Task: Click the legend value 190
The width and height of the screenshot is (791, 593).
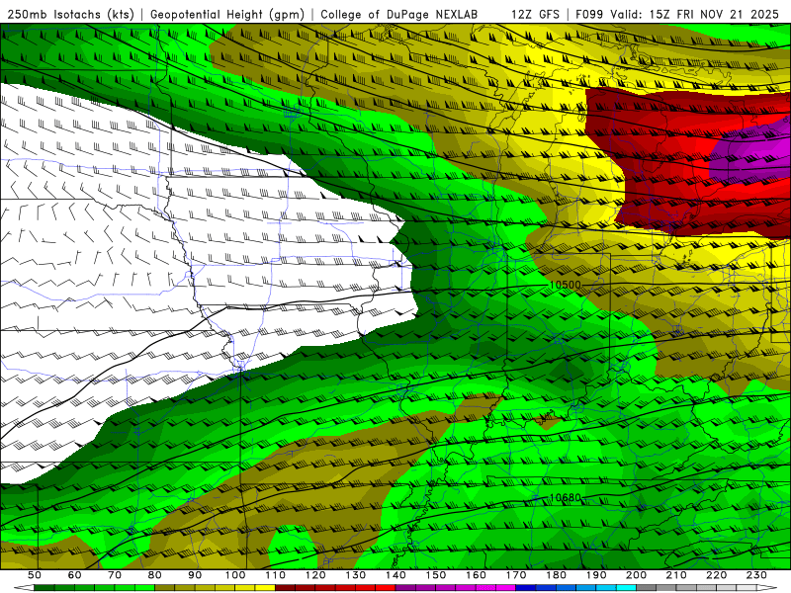Action: pos(596,575)
